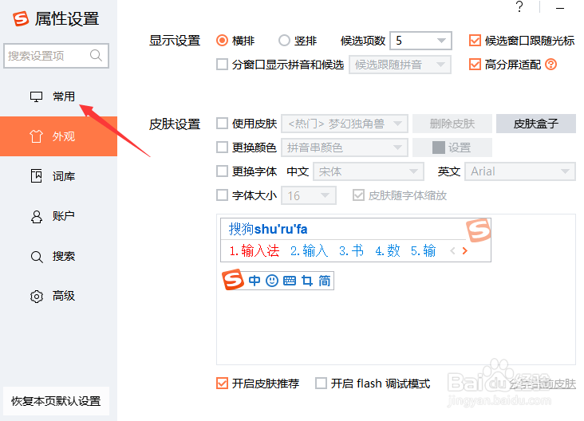Screen dimensions: 584x421
Task: Enable 使用皮肤 checkbox
Action: [223, 124]
